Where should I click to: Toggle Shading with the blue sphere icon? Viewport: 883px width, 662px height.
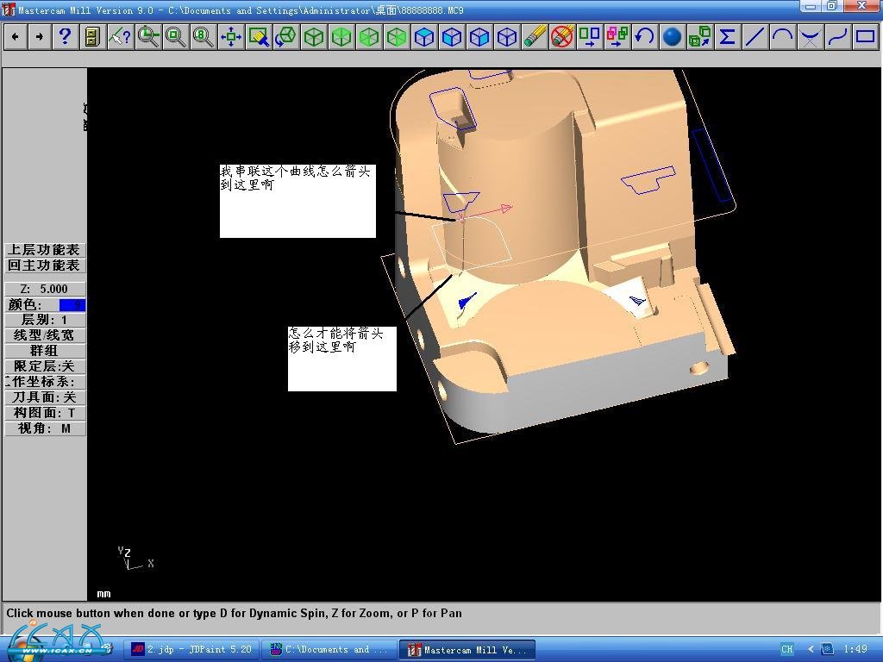[673, 37]
